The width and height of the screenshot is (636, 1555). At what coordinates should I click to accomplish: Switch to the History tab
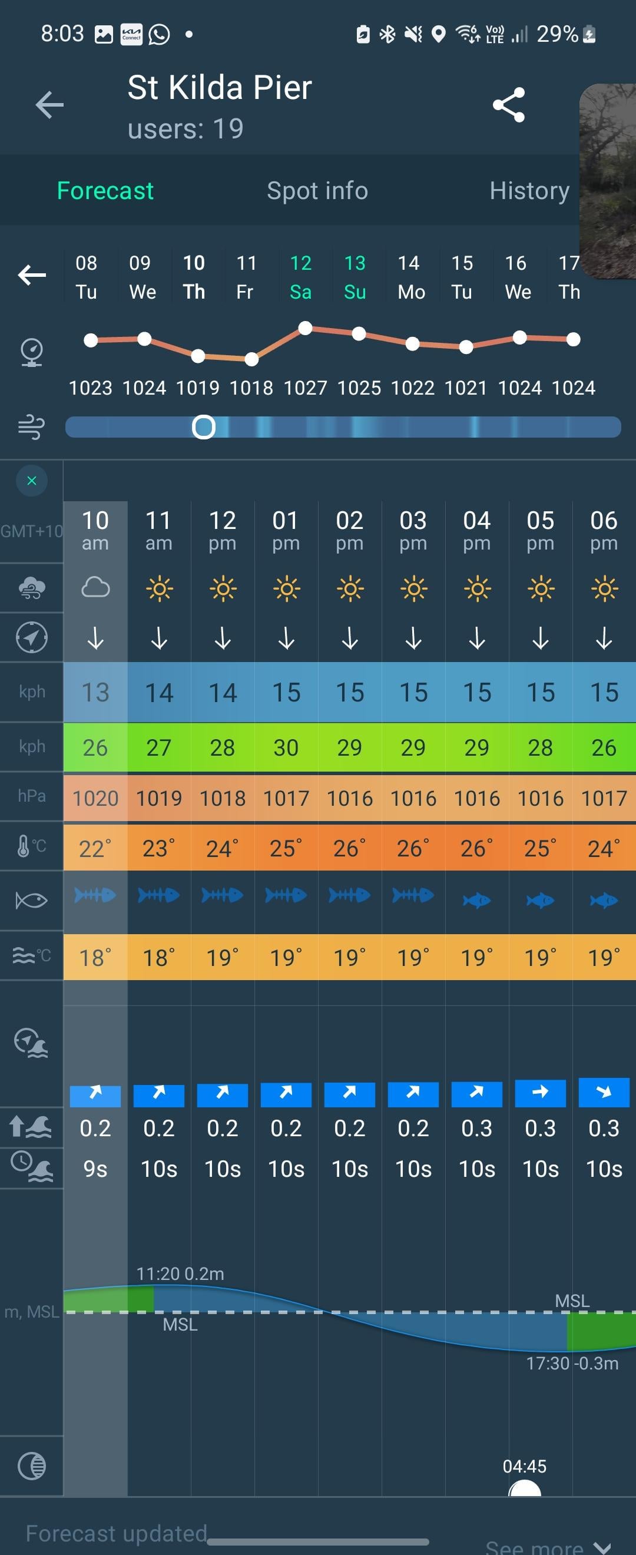tap(529, 191)
